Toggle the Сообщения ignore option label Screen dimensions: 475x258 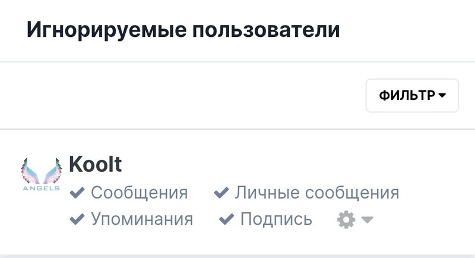140,193
